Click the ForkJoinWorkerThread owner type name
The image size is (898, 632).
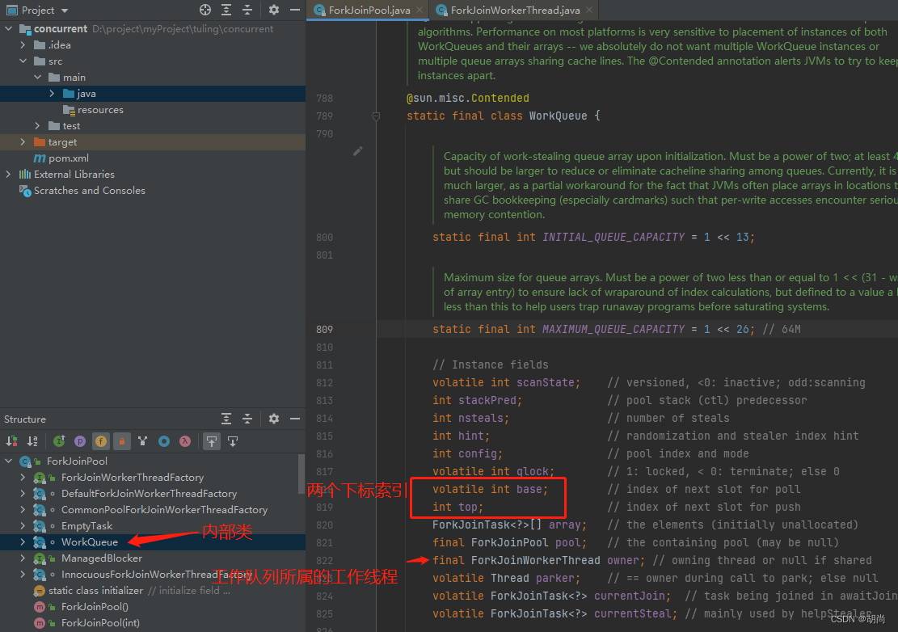535,560
